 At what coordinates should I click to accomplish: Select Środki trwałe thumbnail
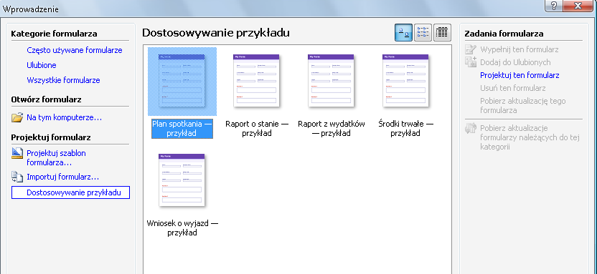tap(406, 82)
